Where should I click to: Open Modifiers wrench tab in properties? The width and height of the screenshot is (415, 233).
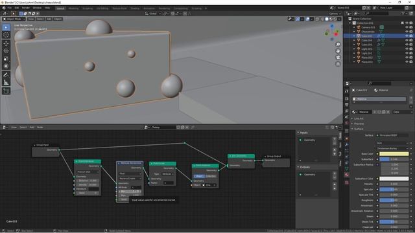347,144
